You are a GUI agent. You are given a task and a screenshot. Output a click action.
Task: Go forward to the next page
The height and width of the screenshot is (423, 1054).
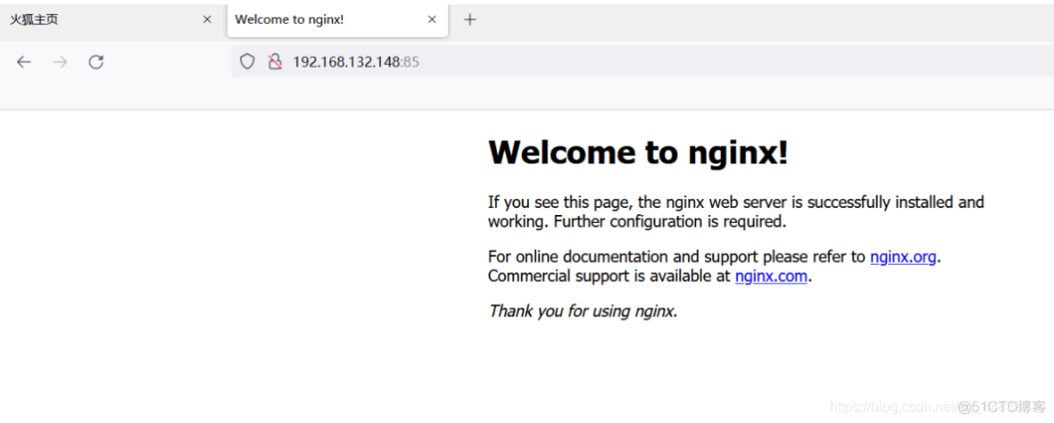[x=61, y=62]
